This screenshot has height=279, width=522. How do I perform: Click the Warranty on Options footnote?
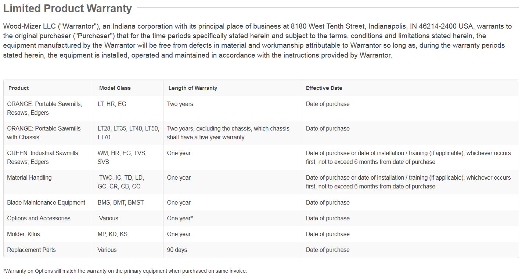pyautogui.click(x=125, y=271)
